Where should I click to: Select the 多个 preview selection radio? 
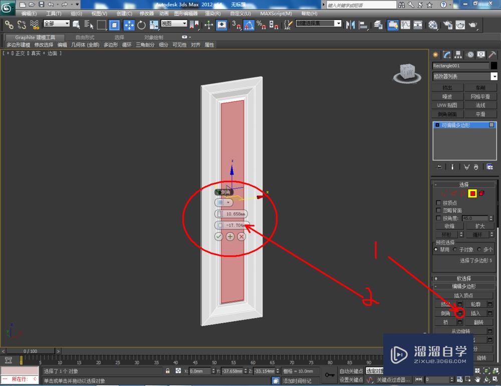click(x=479, y=249)
